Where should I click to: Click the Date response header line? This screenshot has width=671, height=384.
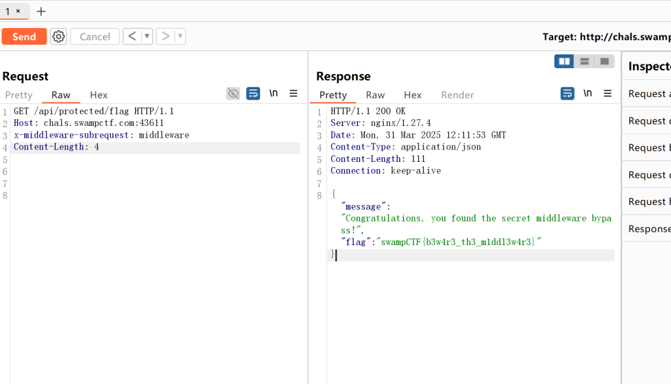418,135
